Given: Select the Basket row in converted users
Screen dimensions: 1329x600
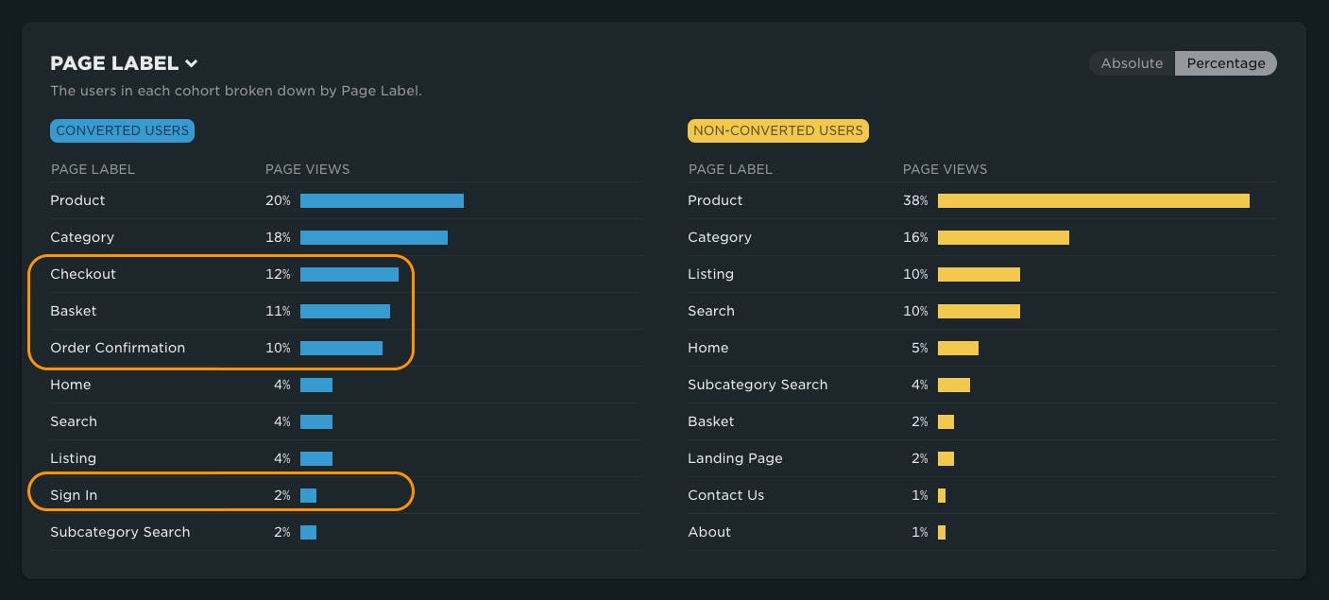Looking at the screenshot, I should tap(74, 311).
